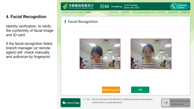Call Customer Service via phone icon

pos(173,6)
